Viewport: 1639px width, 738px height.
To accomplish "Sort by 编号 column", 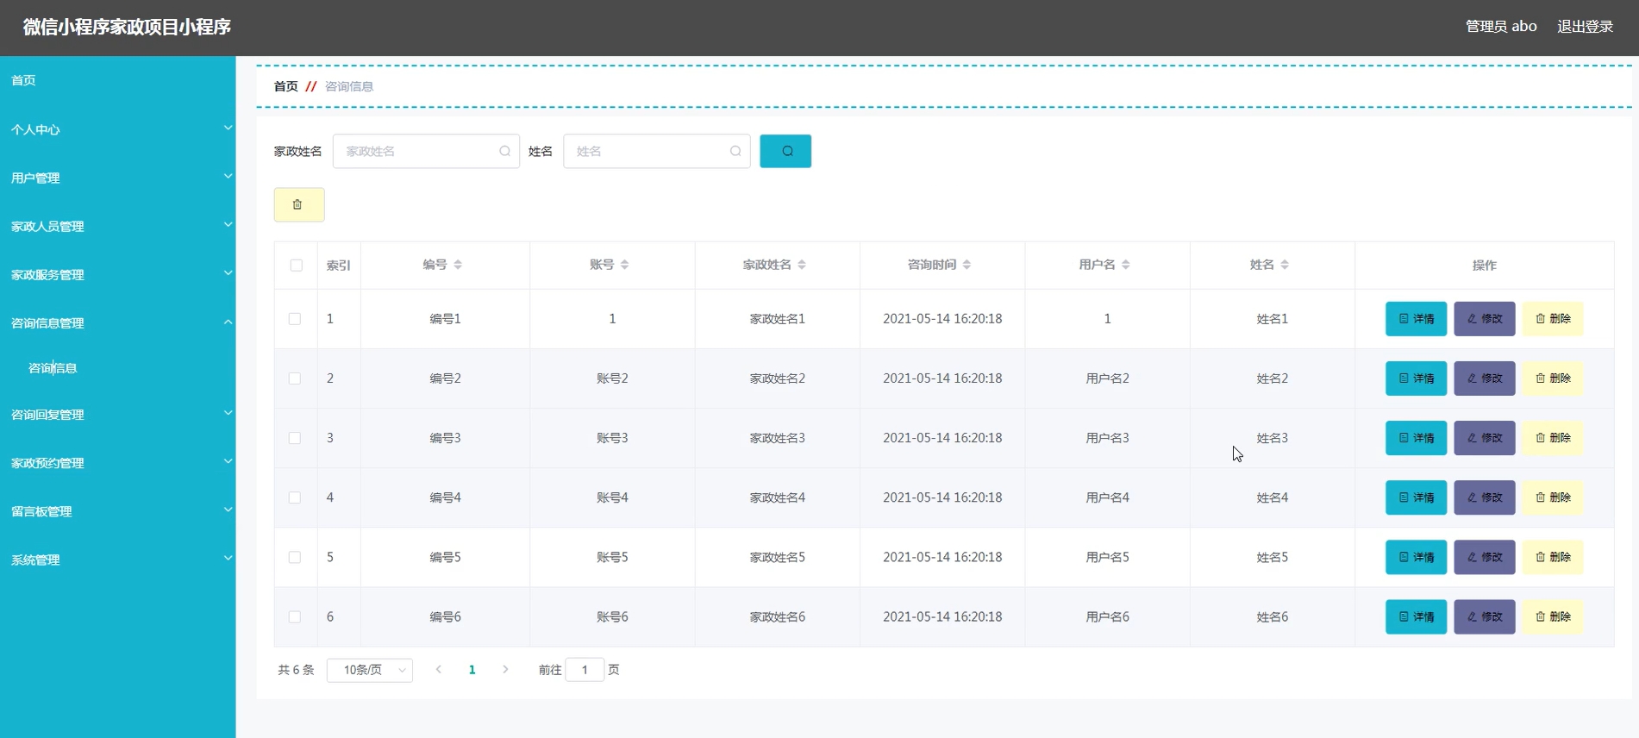I will [458, 265].
